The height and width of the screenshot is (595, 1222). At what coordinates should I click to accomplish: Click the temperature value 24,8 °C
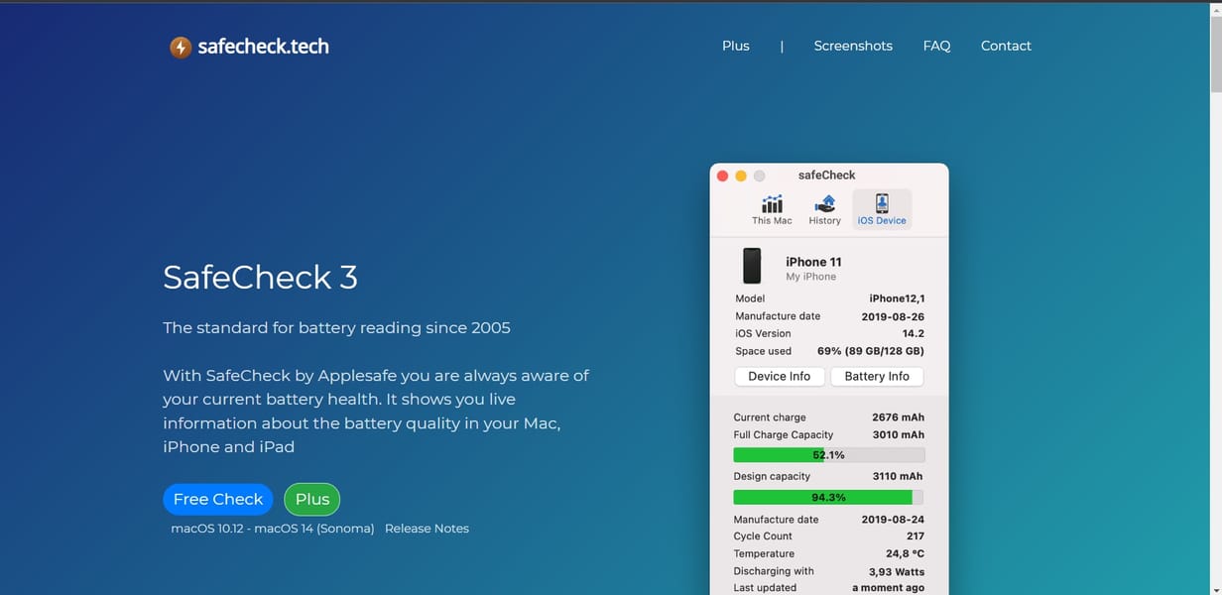[x=905, y=554]
